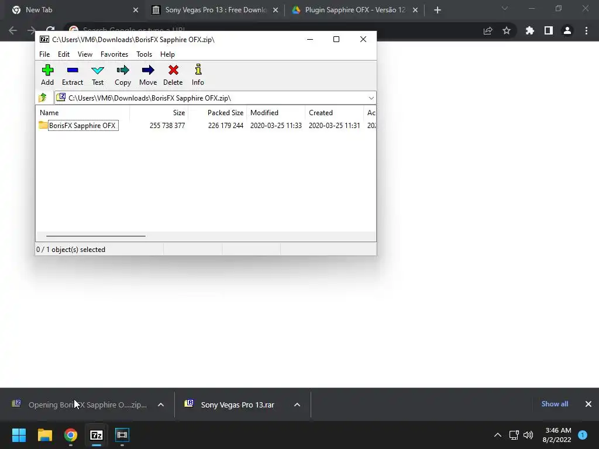Close the Sony Vegas Pro 13 tab
Viewport: 599px width, 449px height.
tap(276, 11)
